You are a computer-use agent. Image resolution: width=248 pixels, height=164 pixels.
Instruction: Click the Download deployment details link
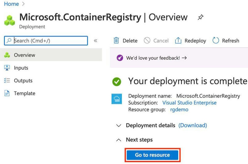193,126
